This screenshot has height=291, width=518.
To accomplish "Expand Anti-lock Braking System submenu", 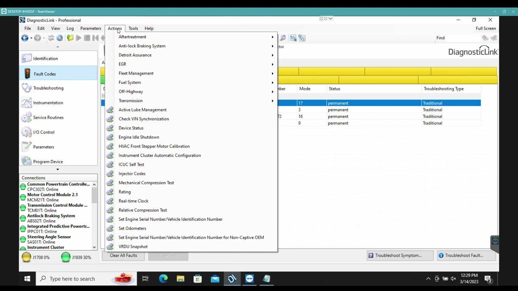I will (191, 46).
